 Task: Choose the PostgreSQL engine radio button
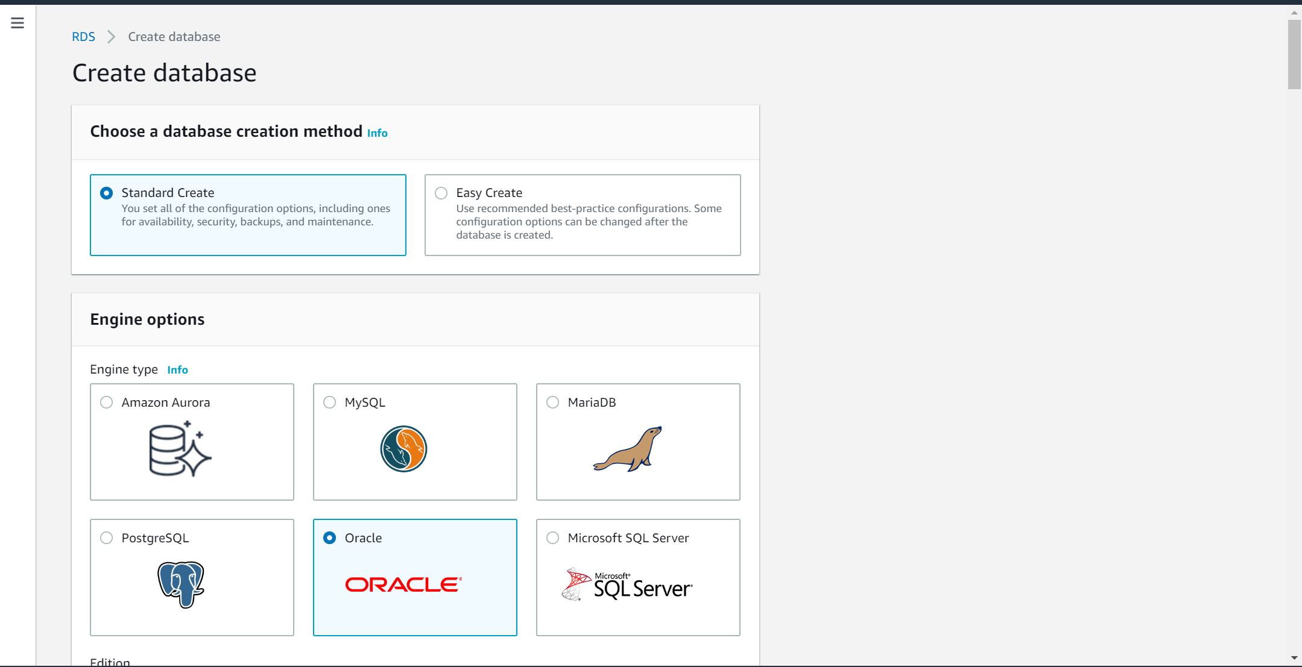pyautogui.click(x=107, y=538)
